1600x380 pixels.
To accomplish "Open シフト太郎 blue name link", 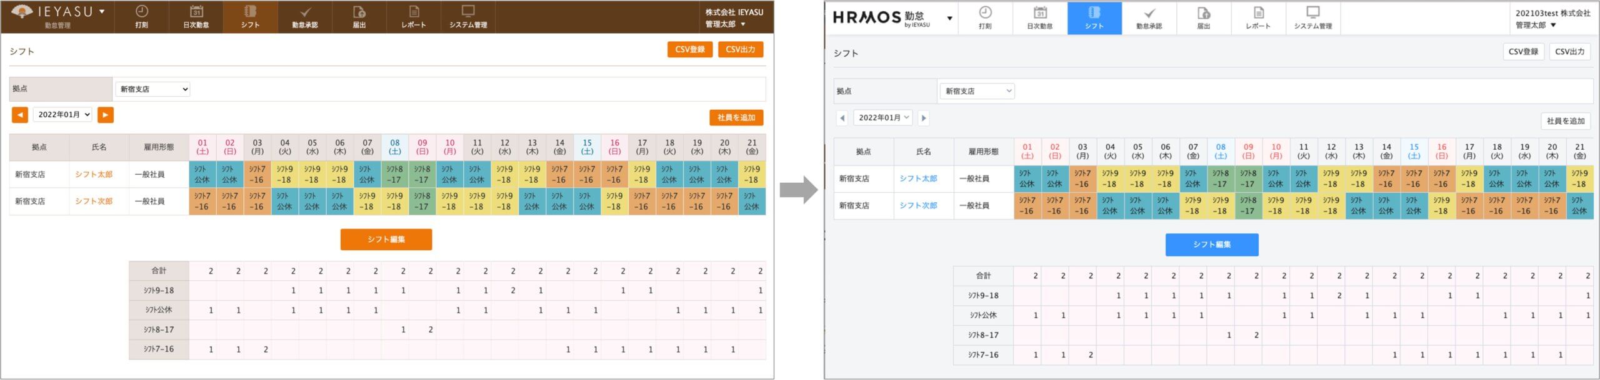I will (917, 179).
